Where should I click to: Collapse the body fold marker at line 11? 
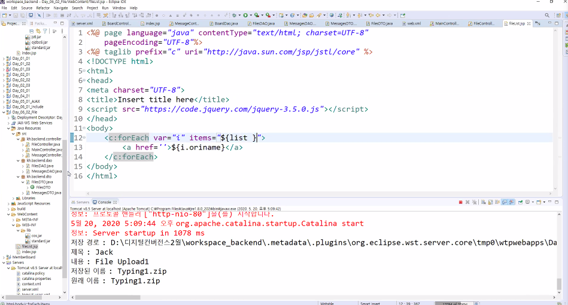pyautogui.click(x=84, y=128)
